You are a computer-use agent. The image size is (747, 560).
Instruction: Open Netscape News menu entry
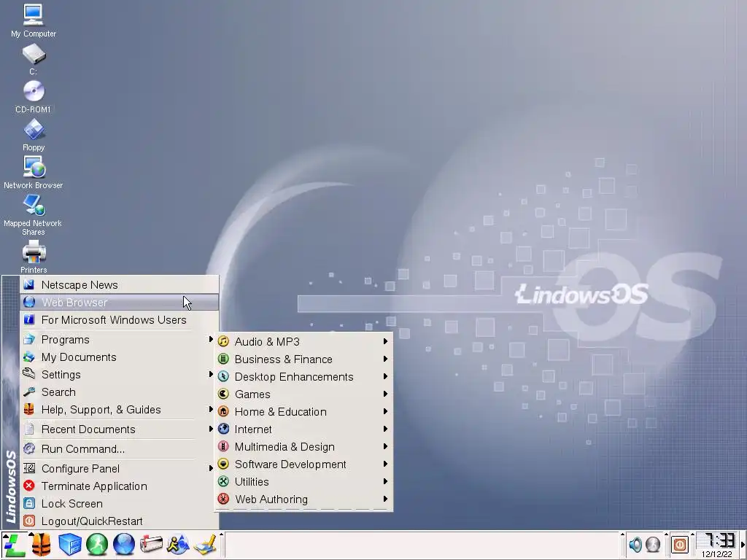120,285
